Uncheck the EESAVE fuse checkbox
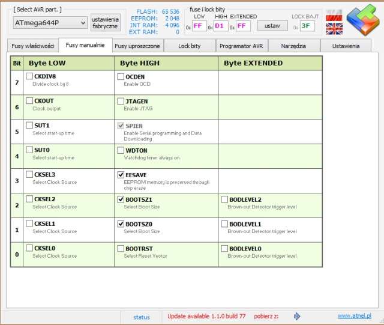 click(x=121, y=175)
